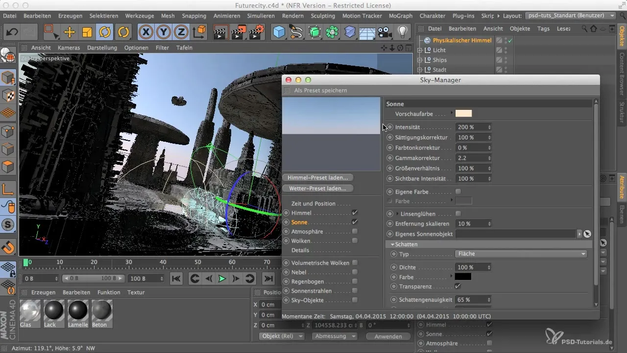Open the Sculpting menu

pos(323,16)
